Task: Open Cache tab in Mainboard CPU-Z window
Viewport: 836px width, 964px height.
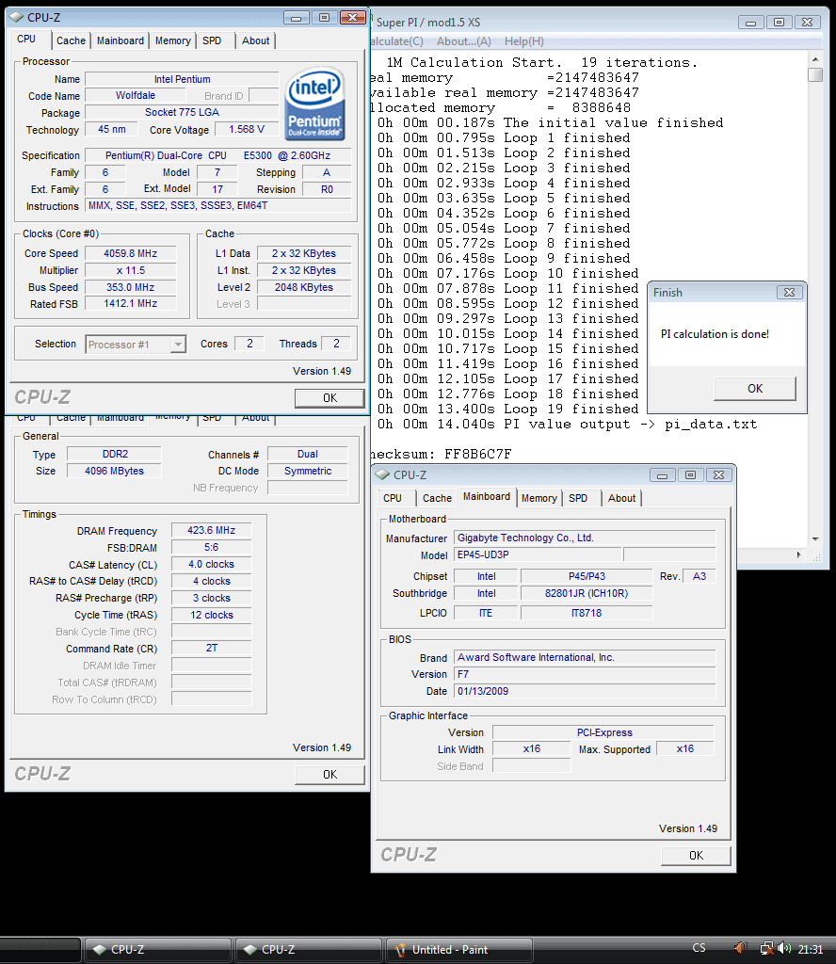Action: tap(437, 498)
